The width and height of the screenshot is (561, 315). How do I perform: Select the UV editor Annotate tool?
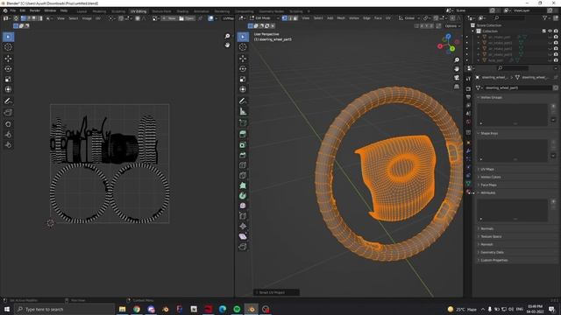(8, 101)
